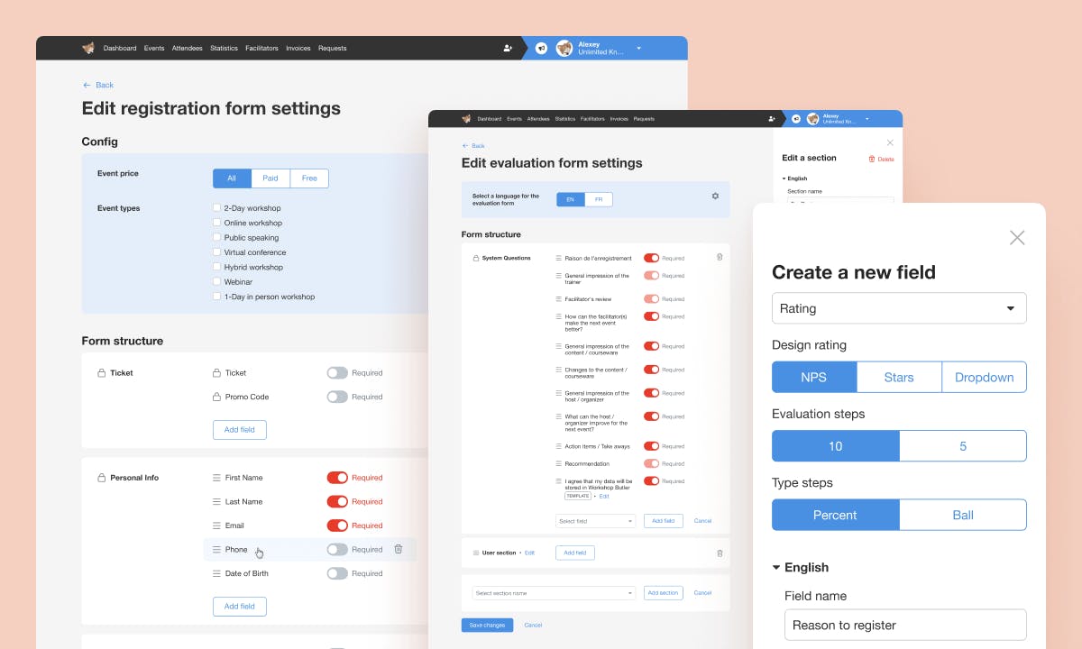Click Save changes button
1082x649 pixels.
point(487,626)
